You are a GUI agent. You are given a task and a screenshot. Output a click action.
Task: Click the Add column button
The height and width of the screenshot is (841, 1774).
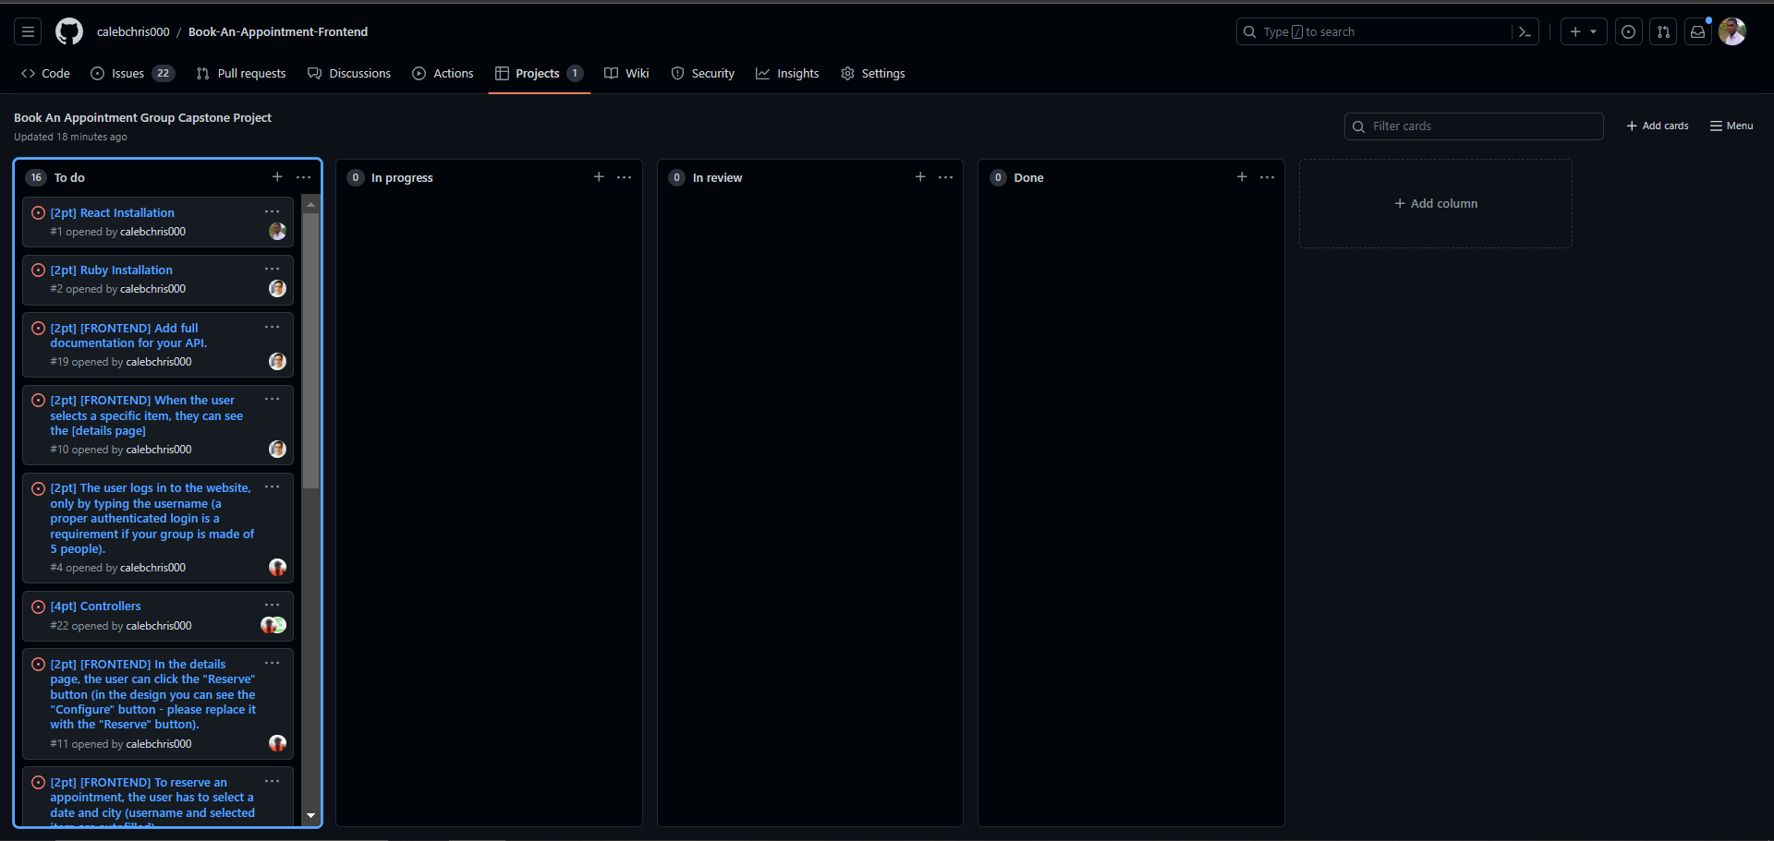pyautogui.click(x=1435, y=203)
